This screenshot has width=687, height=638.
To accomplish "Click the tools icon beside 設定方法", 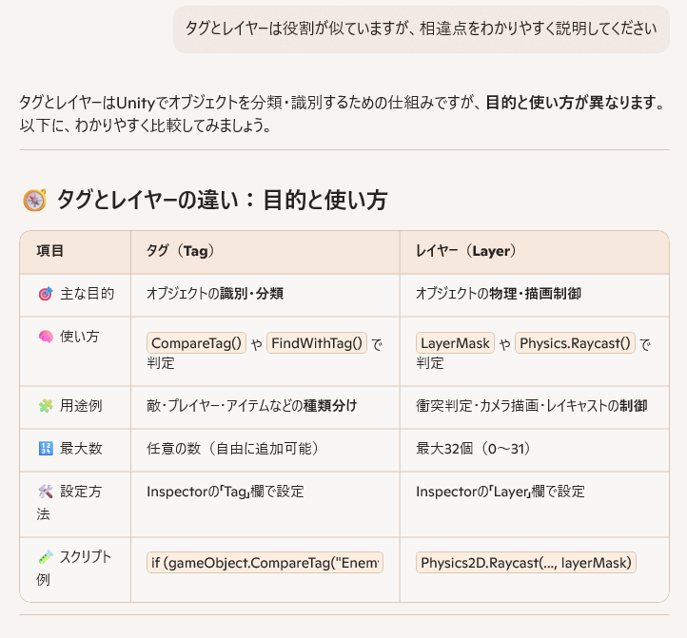I will tap(45, 492).
